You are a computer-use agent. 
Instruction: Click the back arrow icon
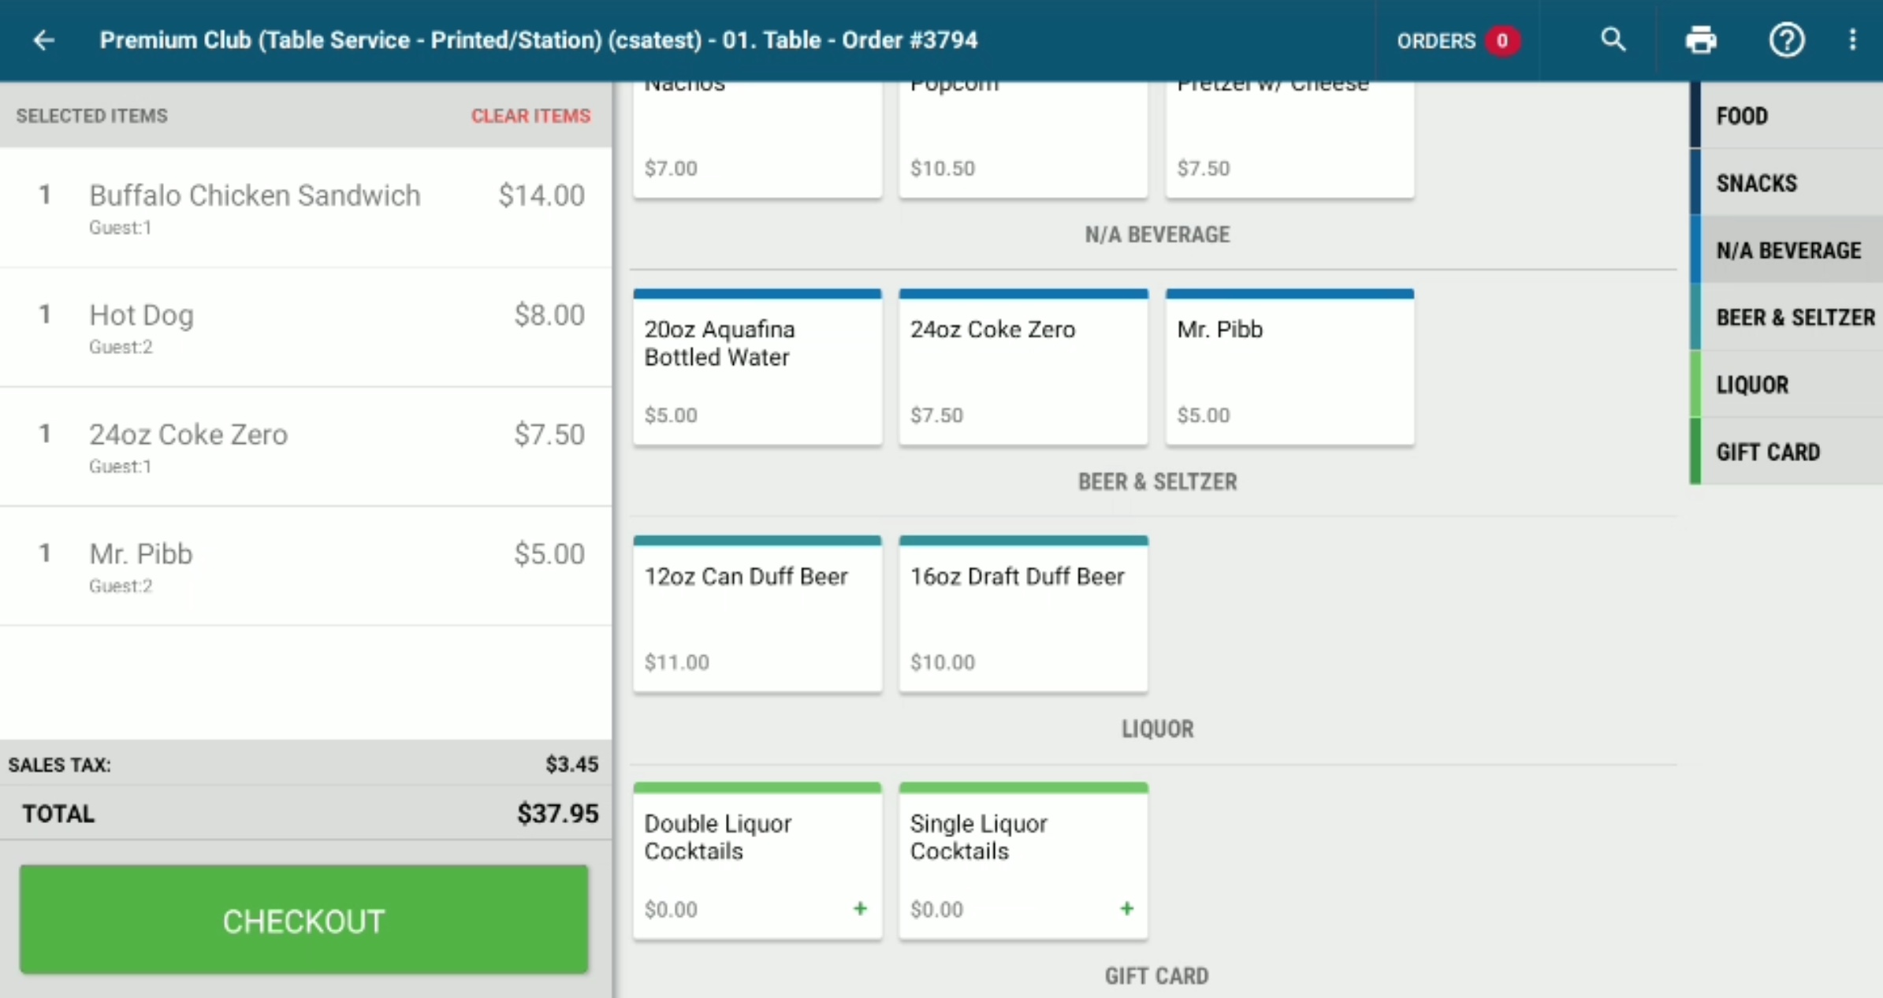coord(44,40)
